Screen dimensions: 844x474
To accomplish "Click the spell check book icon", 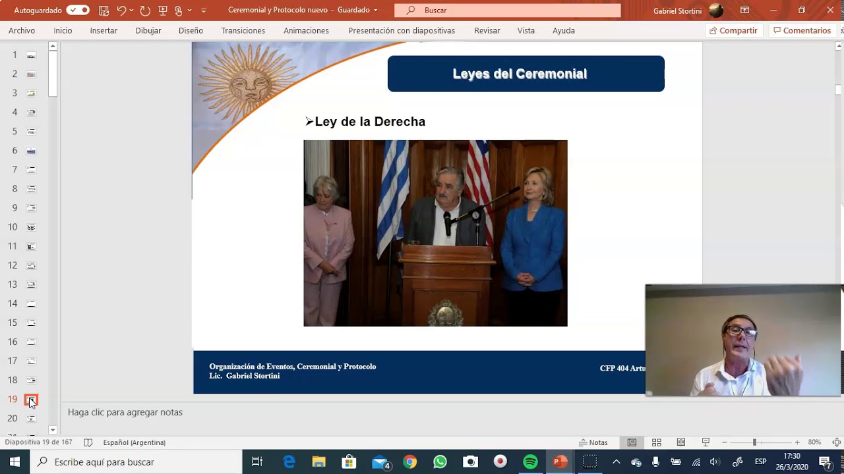I will click(x=88, y=442).
